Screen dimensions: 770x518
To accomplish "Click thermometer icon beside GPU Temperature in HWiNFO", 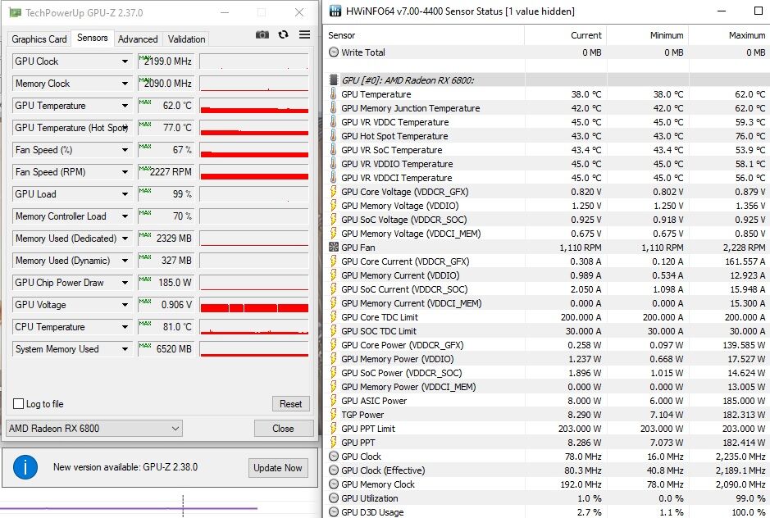I will point(334,93).
